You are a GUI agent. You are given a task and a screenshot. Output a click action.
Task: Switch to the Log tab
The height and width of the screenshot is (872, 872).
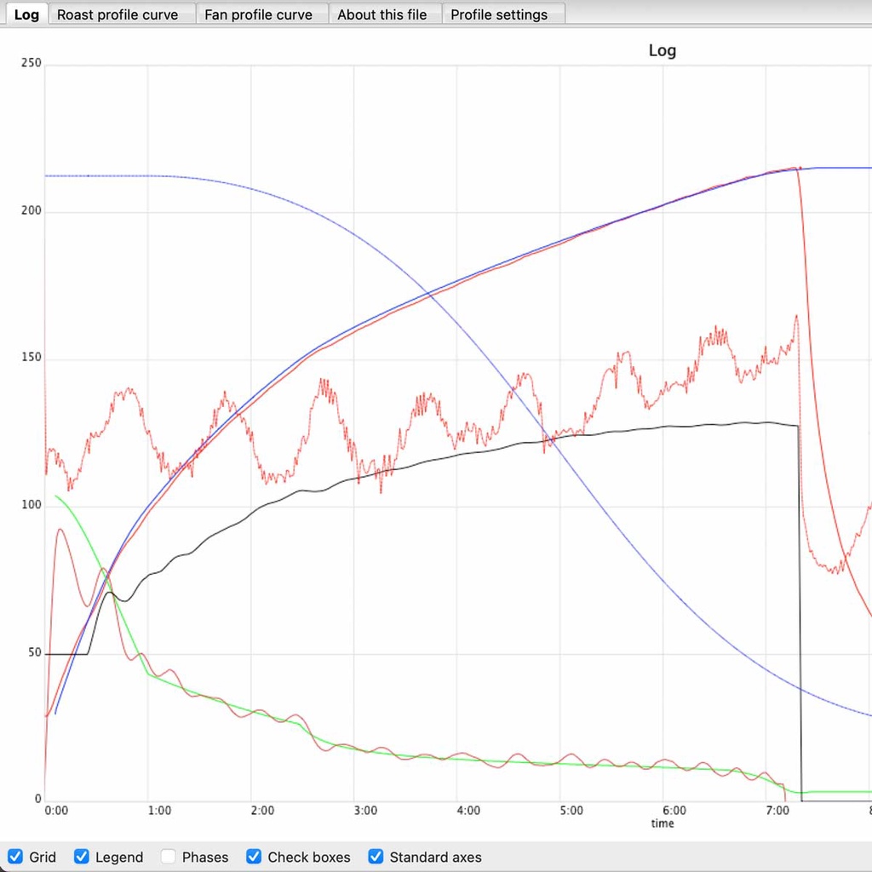26,14
